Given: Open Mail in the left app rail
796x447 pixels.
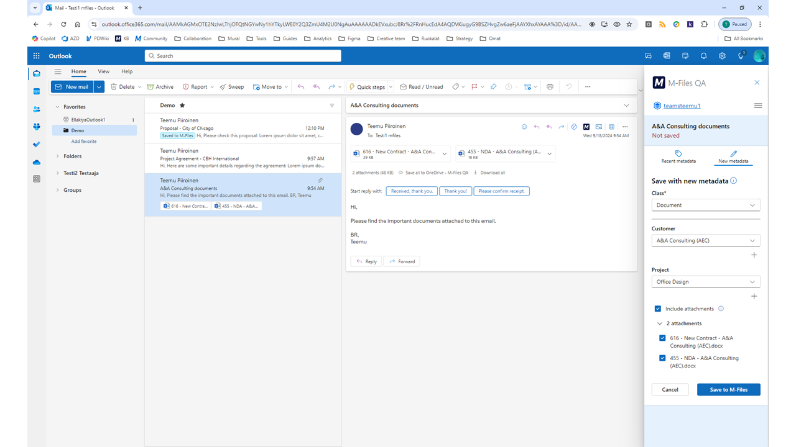Looking at the screenshot, I should (37, 74).
